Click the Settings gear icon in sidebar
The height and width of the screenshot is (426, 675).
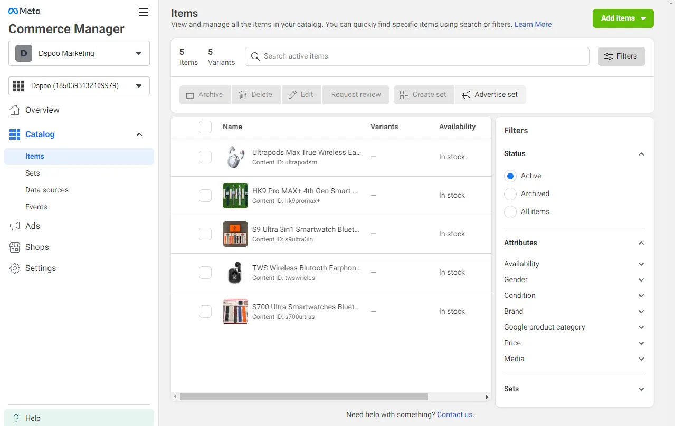click(15, 268)
